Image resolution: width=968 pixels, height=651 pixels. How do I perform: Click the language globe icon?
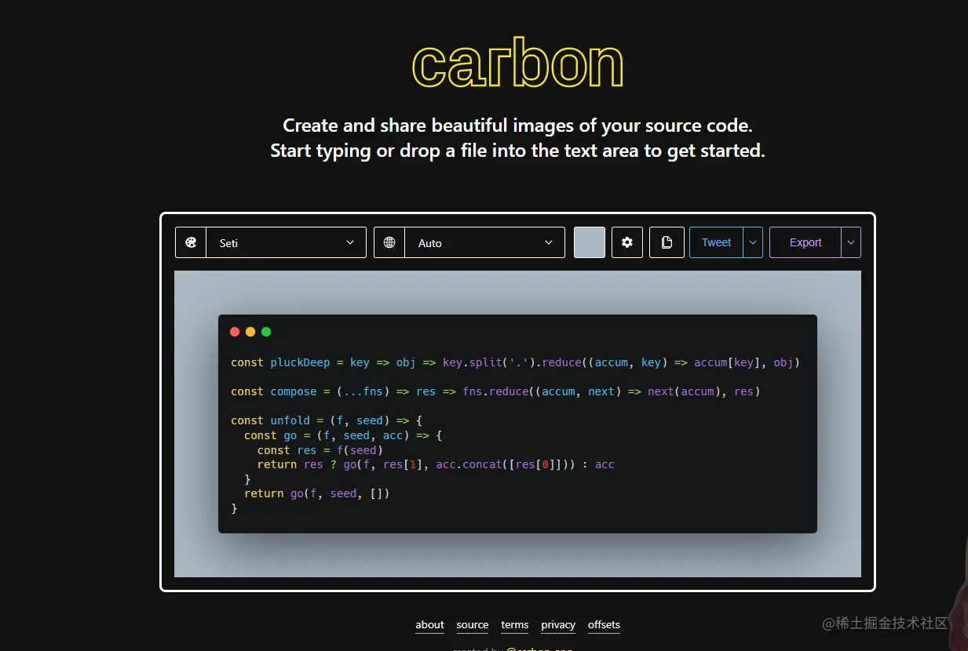tap(389, 242)
